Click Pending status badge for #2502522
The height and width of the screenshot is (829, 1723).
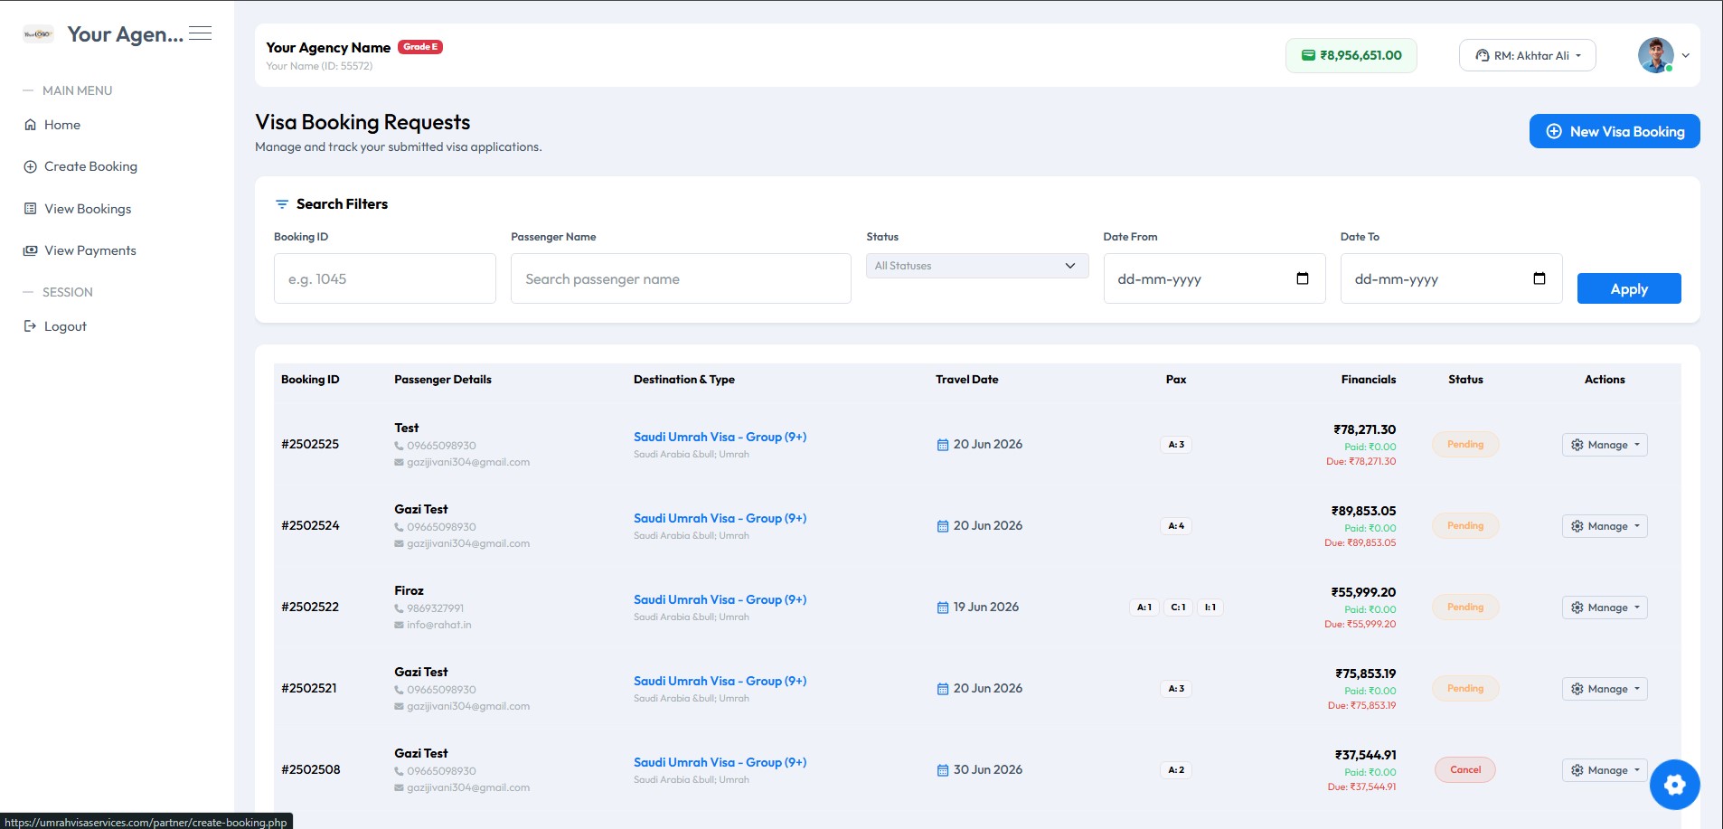(1465, 607)
